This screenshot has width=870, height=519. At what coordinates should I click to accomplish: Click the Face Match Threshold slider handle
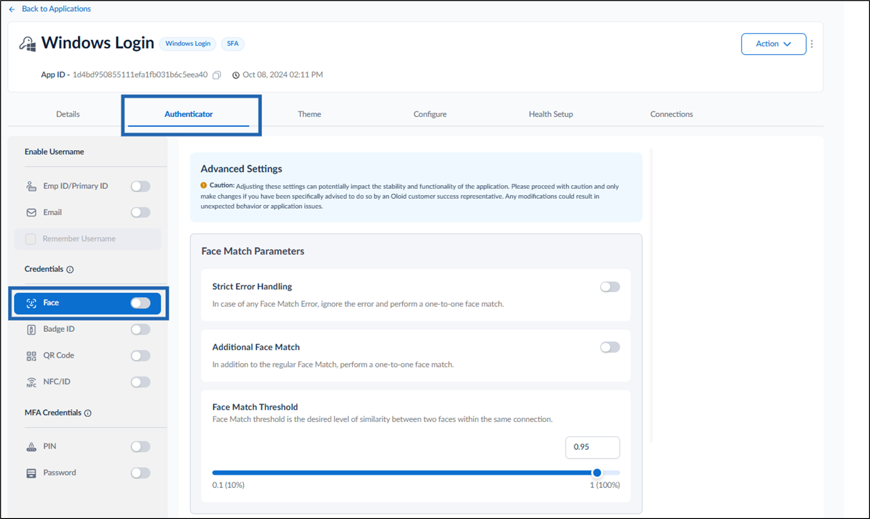[x=597, y=473]
